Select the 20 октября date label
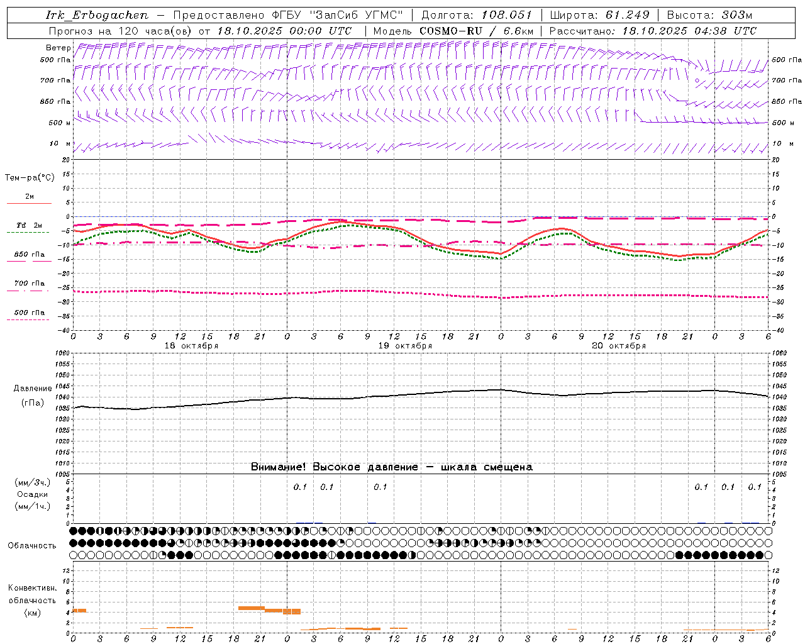805x644 pixels. click(x=619, y=346)
